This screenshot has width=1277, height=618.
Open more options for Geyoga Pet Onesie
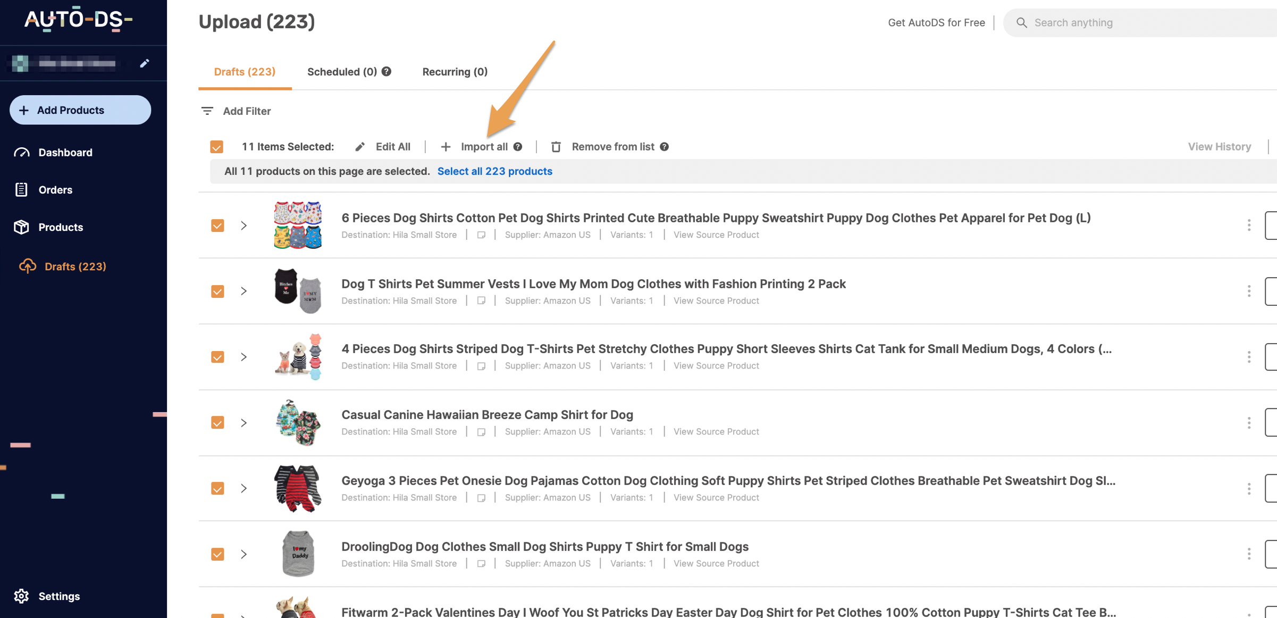click(1249, 489)
